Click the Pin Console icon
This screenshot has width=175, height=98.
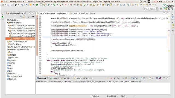click(141, 78)
